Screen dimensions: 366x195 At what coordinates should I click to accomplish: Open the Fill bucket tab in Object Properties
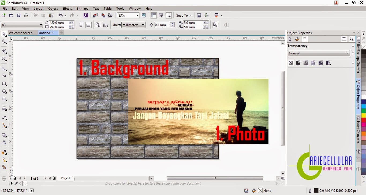click(x=297, y=39)
